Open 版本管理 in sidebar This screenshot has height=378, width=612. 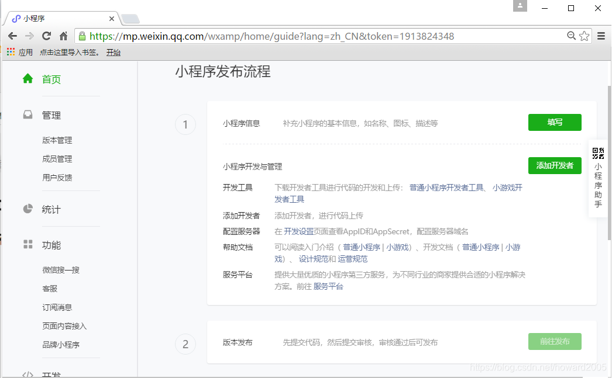57,140
